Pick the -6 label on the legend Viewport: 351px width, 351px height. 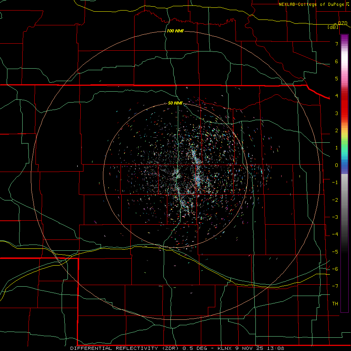(x=335, y=269)
